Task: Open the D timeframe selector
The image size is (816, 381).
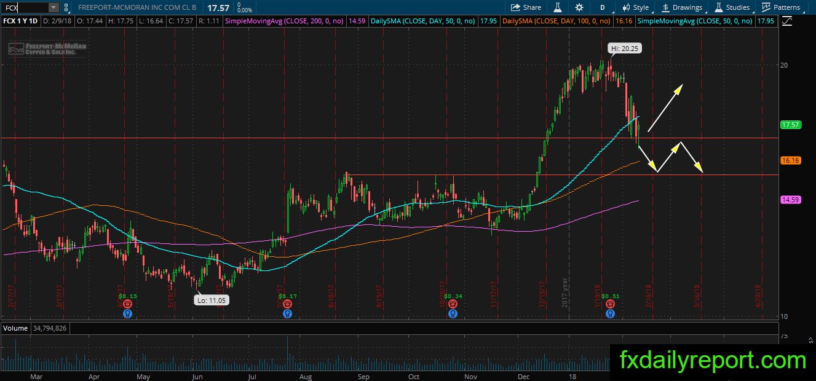Action: (x=602, y=7)
